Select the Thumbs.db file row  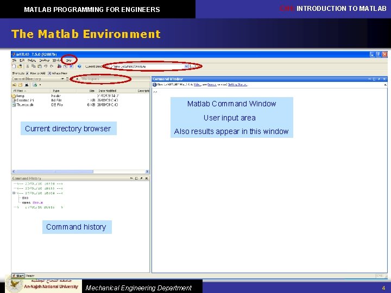coord(80,105)
